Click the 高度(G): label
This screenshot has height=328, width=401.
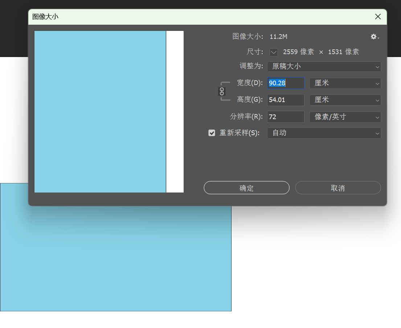pos(250,100)
